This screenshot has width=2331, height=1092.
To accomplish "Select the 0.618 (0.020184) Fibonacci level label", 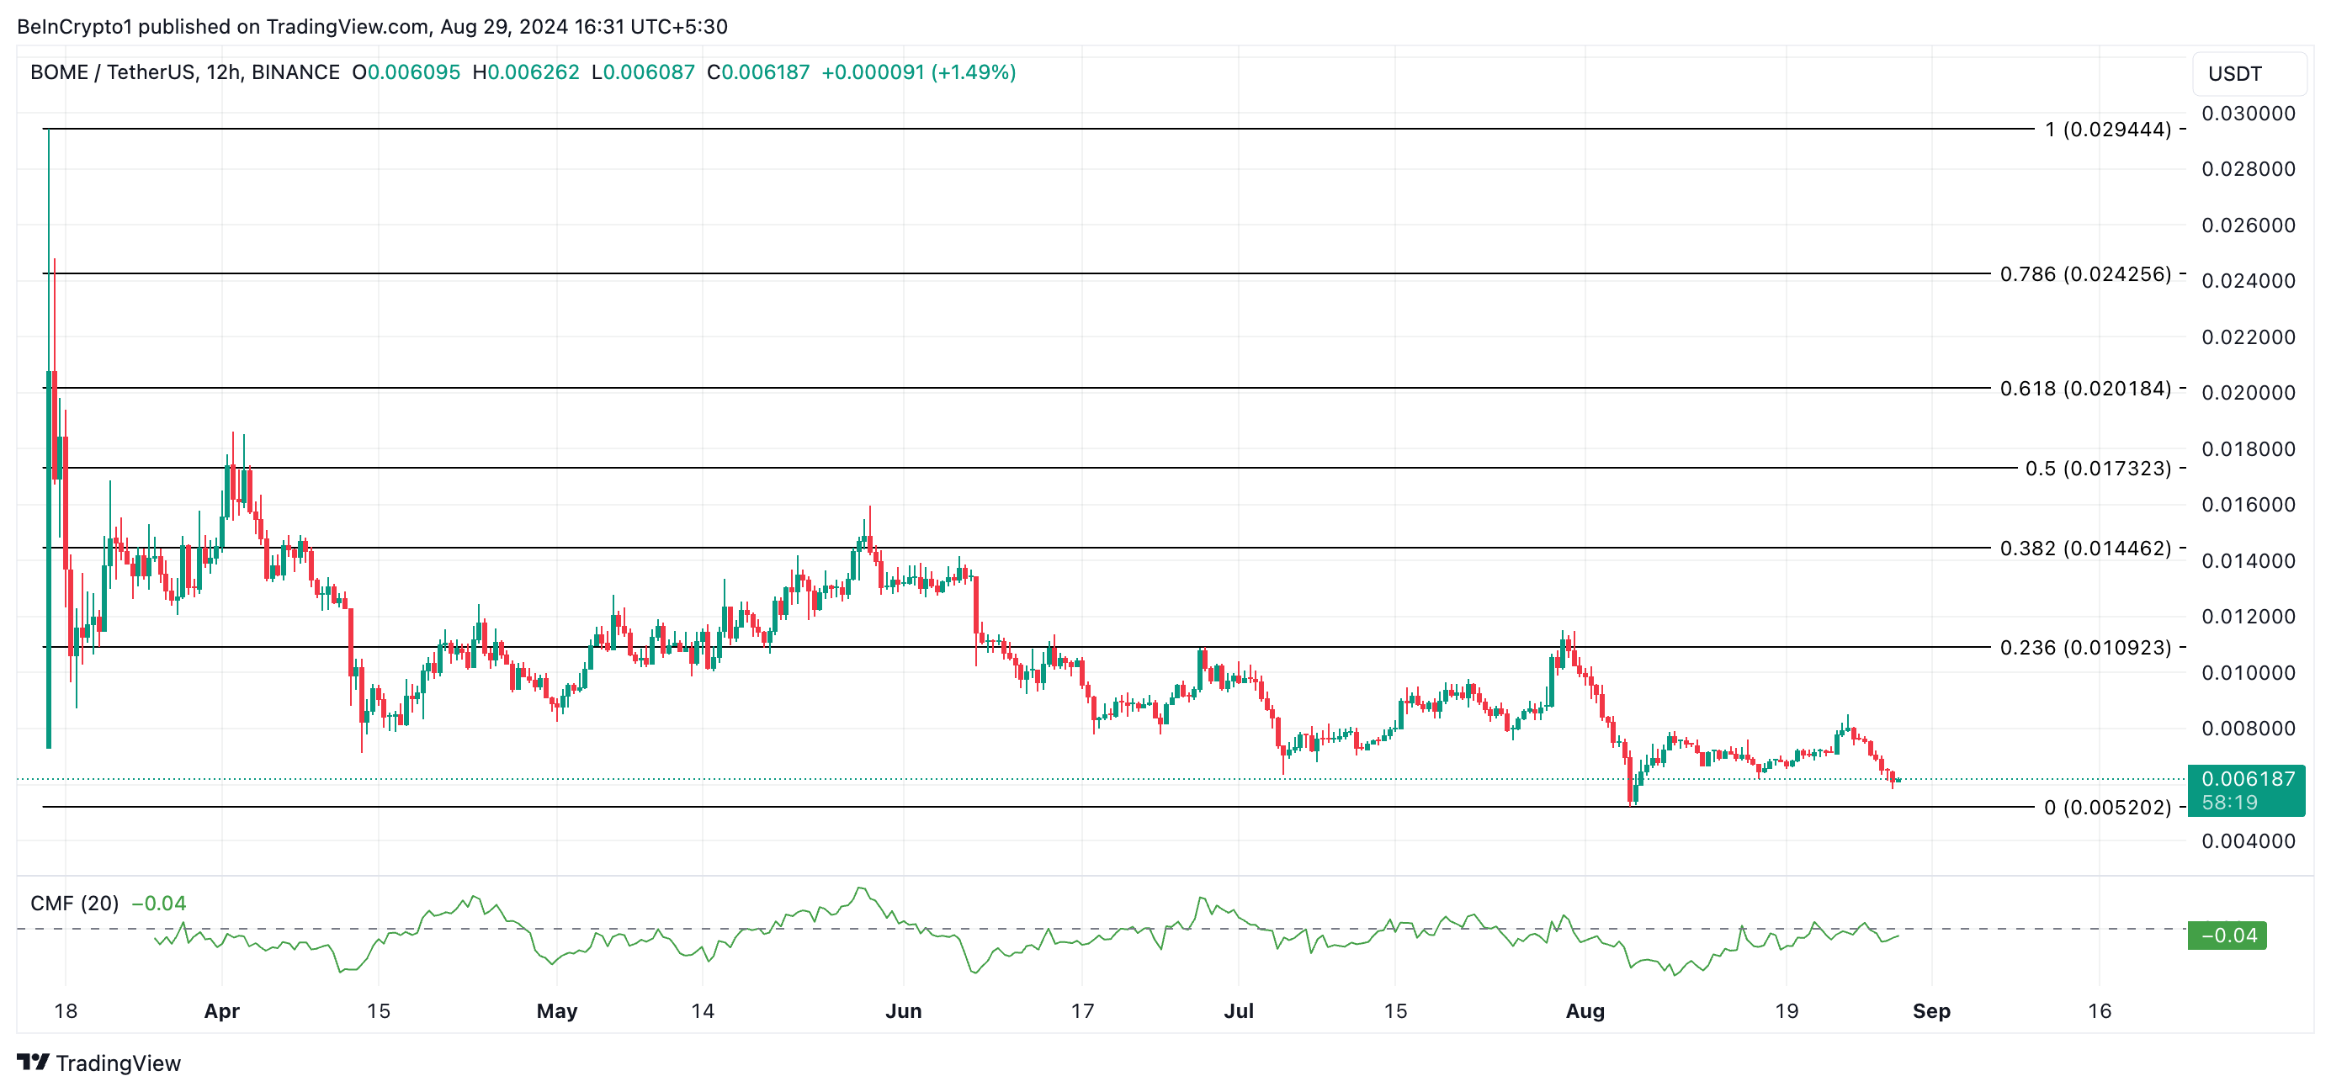I will click(x=2085, y=388).
